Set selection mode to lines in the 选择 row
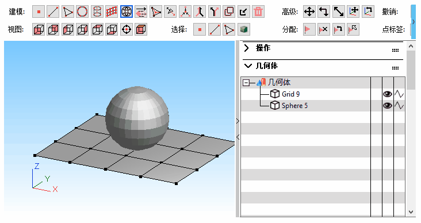This screenshot has height=223, width=421. pos(215,29)
